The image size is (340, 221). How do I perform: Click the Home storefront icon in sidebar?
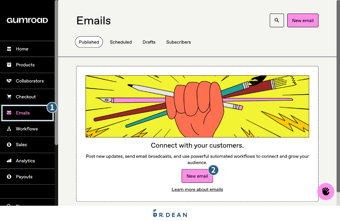click(x=9, y=49)
